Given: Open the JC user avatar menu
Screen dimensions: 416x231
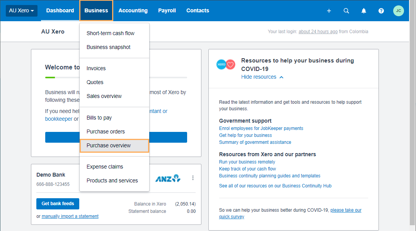Looking at the screenshot, I should coord(398,10).
